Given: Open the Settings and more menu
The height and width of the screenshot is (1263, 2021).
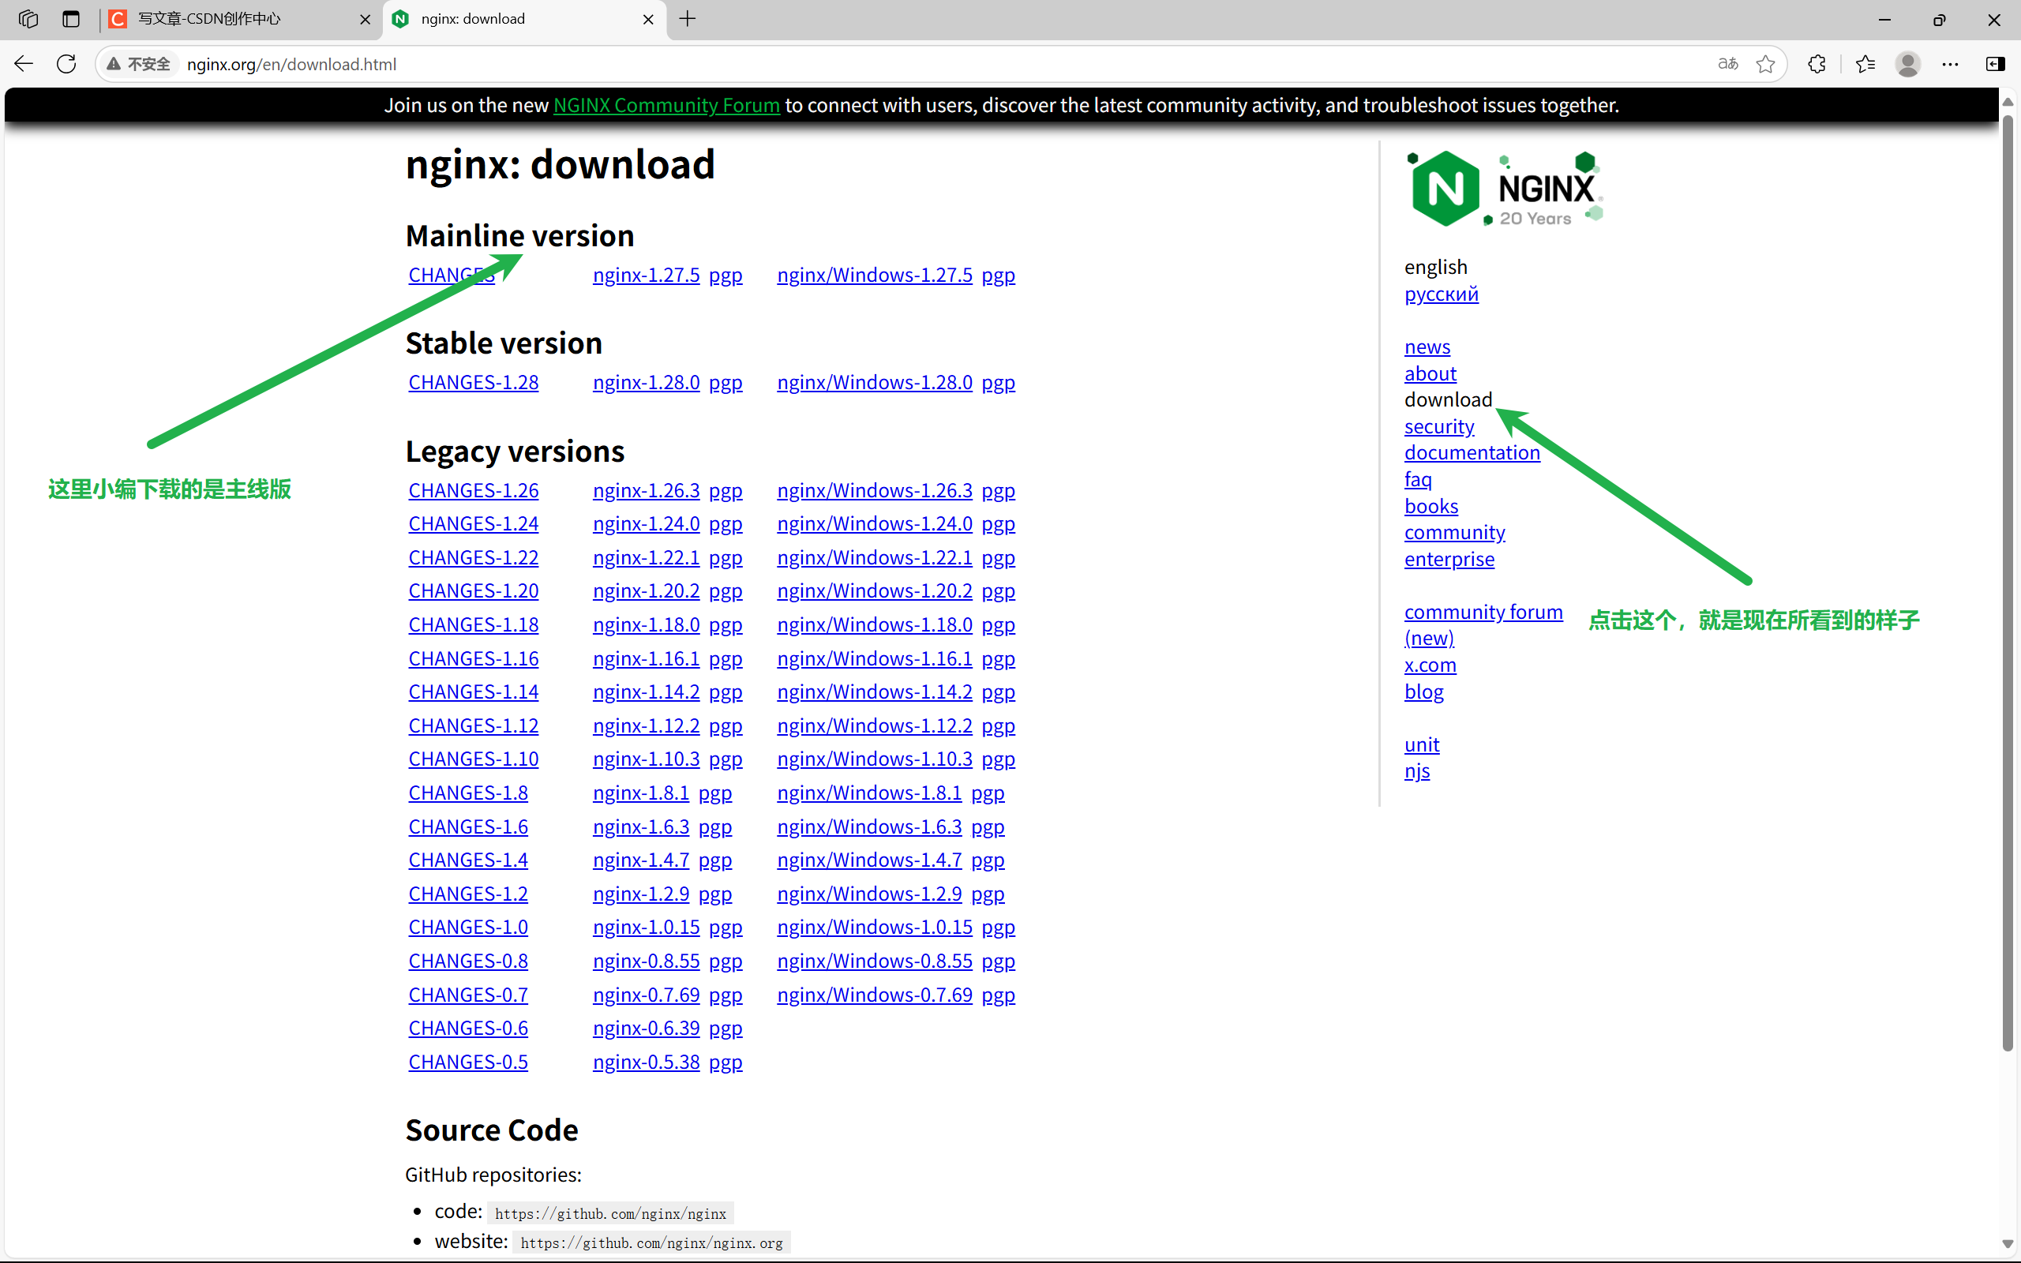Looking at the screenshot, I should tap(1951, 63).
